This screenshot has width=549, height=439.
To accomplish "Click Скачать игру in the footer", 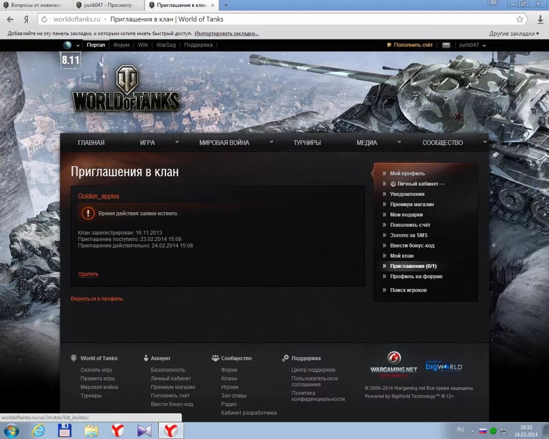I will tap(96, 370).
